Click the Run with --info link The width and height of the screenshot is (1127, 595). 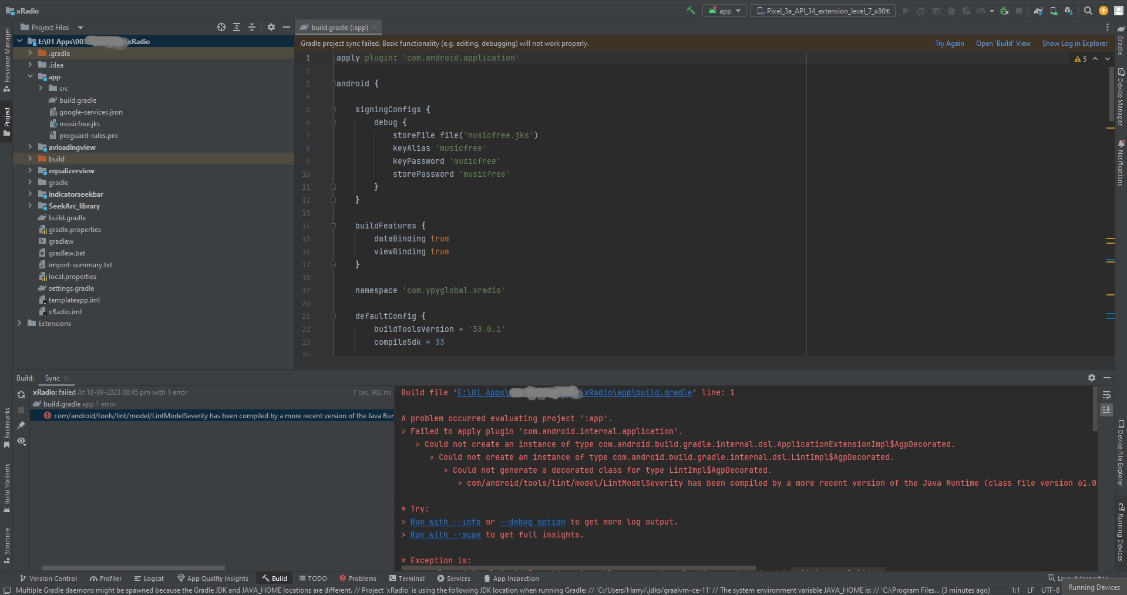click(445, 522)
